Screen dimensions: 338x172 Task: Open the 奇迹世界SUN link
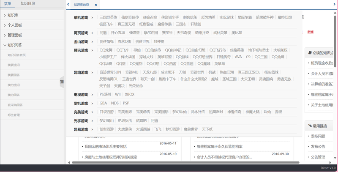pyautogui.click(x=110, y=72)
